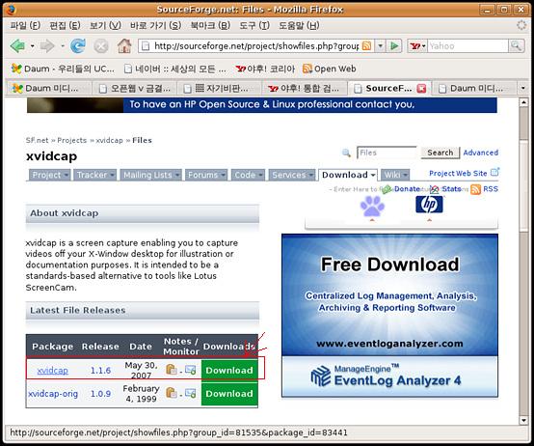Open the Open Web feed bookmark
The height and width of the screenshot is (446, 534).
(x=330, y=69)
